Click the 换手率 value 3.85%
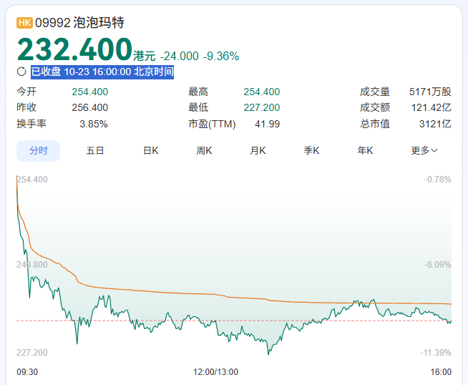This screenshot has width=468, height=385. pyautogui.click(x=94, y=124)
